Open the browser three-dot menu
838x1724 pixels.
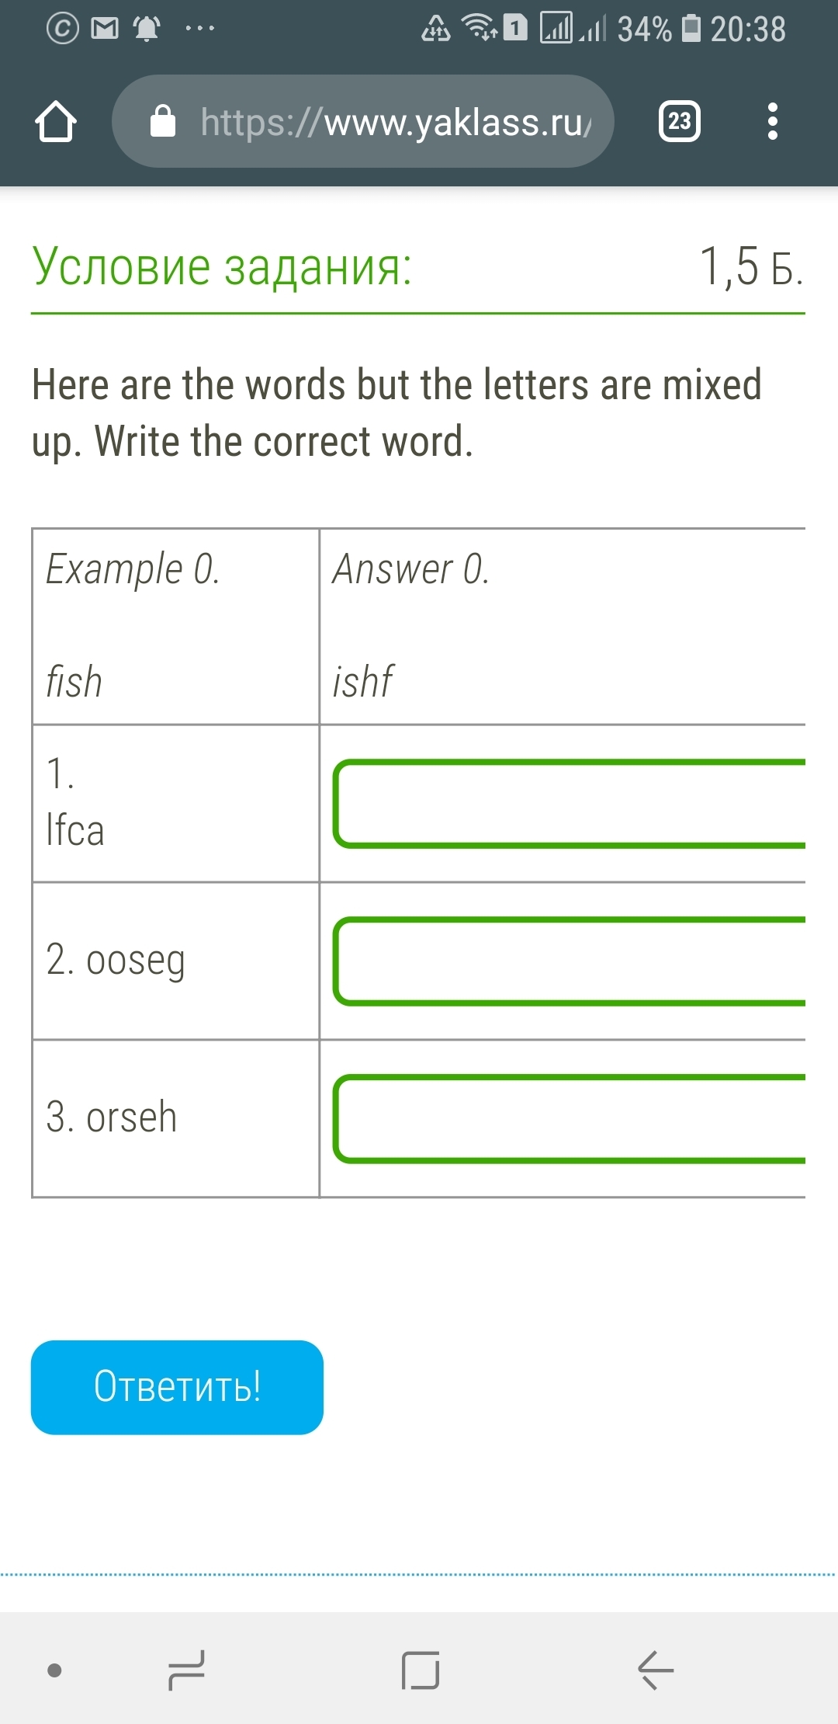click(772, 121)
